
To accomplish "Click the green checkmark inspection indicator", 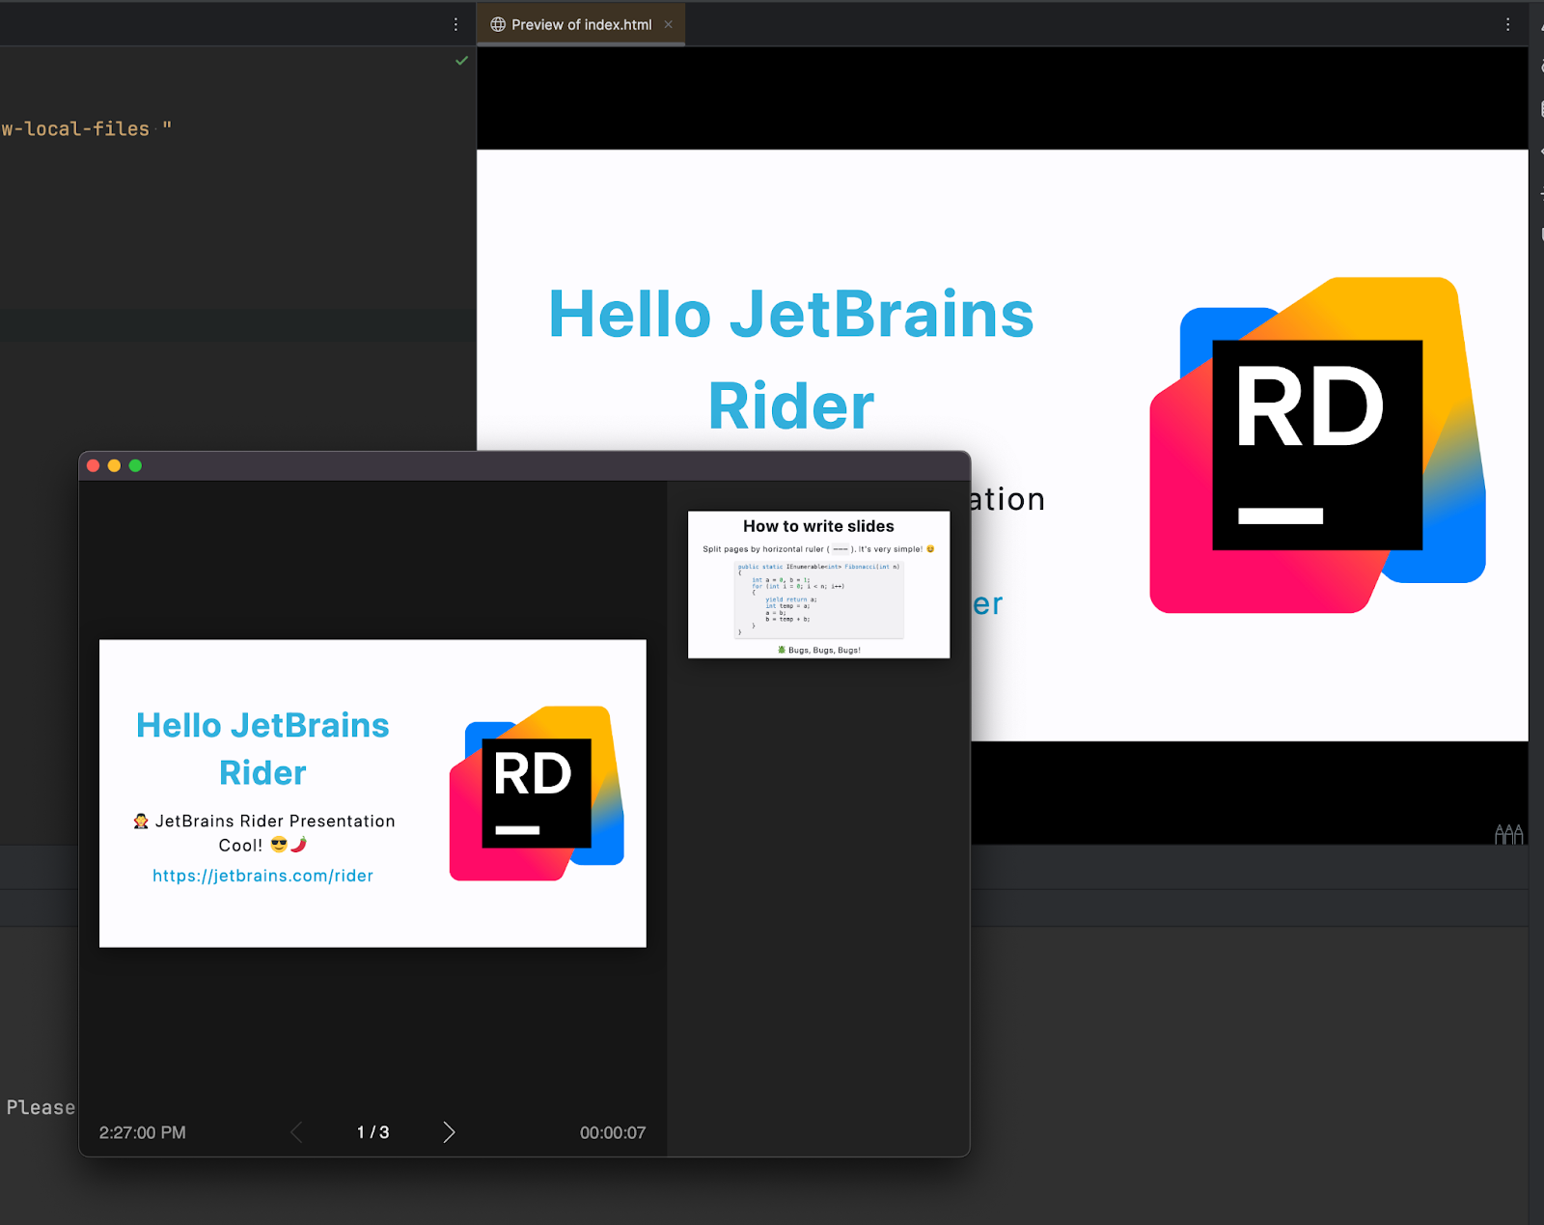I will coord(461,61).
